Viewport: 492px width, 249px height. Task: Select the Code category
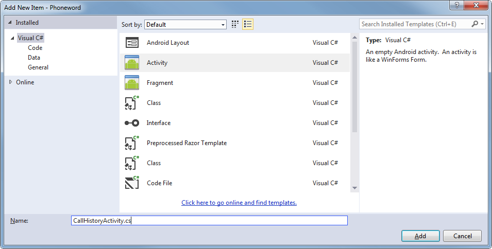coord(35,48)
